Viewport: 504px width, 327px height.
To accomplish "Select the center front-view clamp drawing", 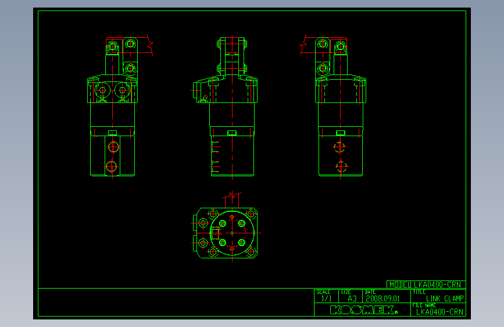I will pyautogui.click(x=225, y=108).
